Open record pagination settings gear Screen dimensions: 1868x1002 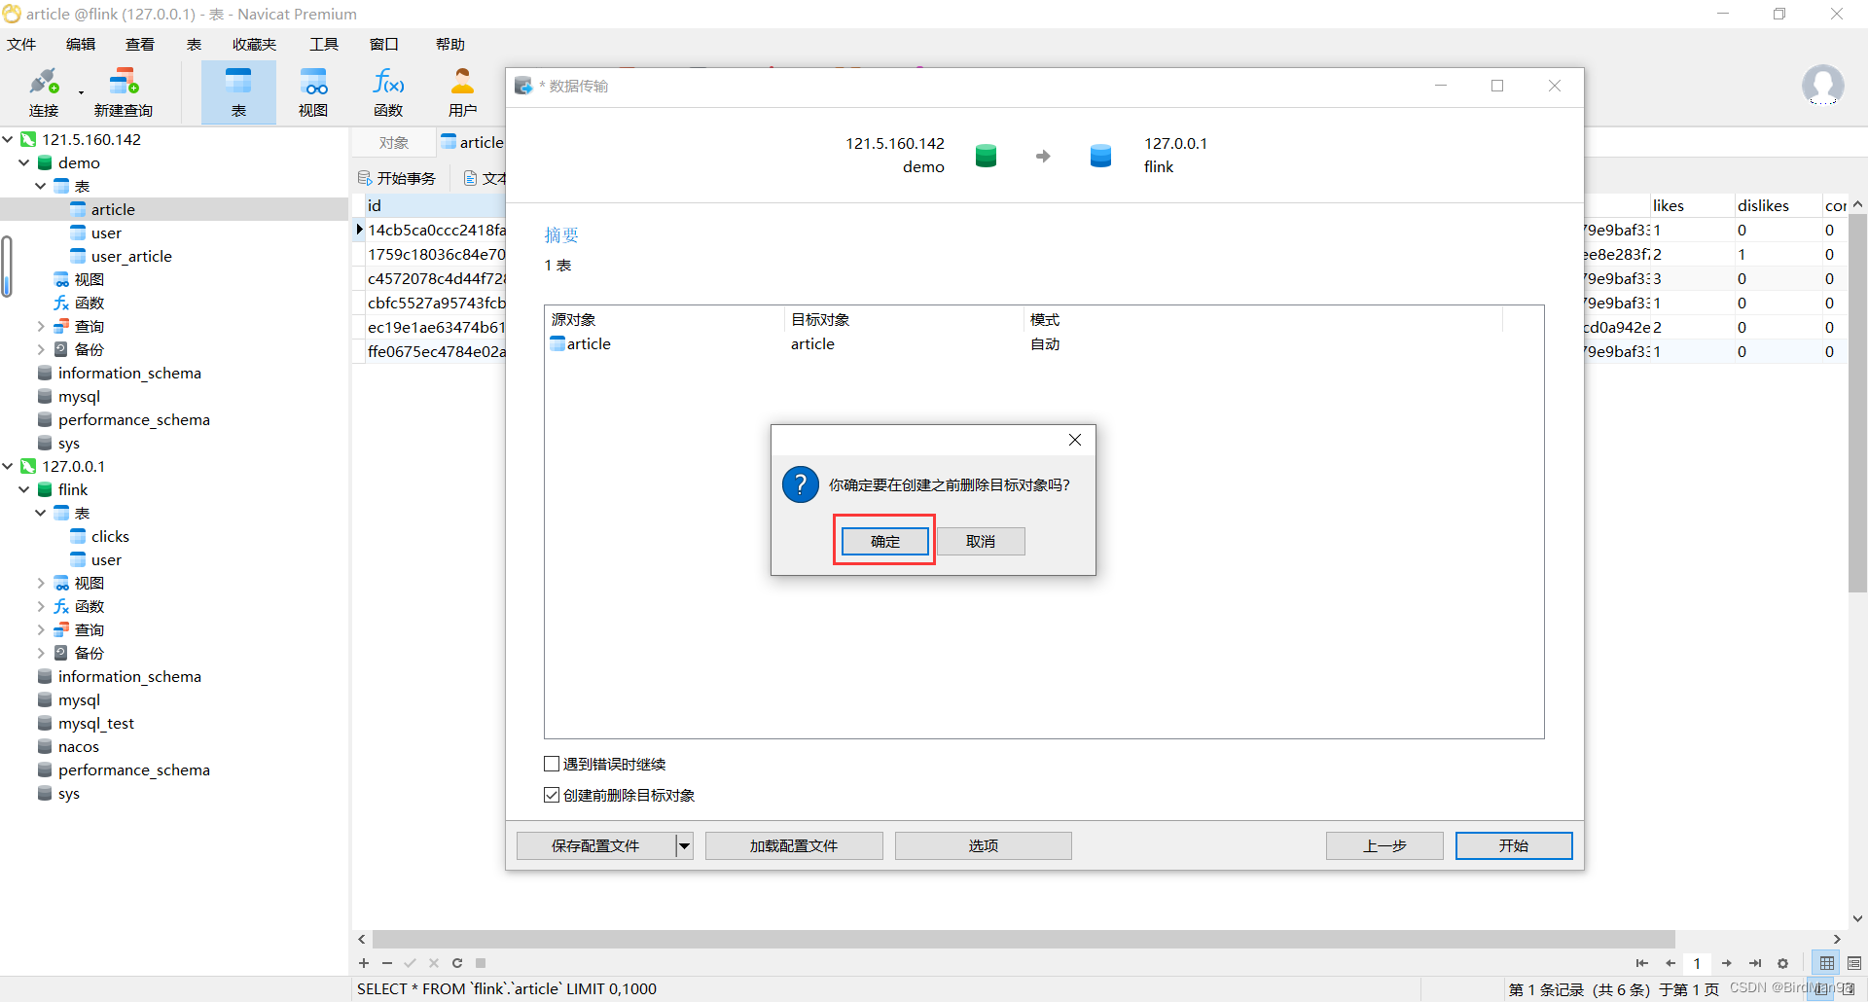coord(1782,963)
